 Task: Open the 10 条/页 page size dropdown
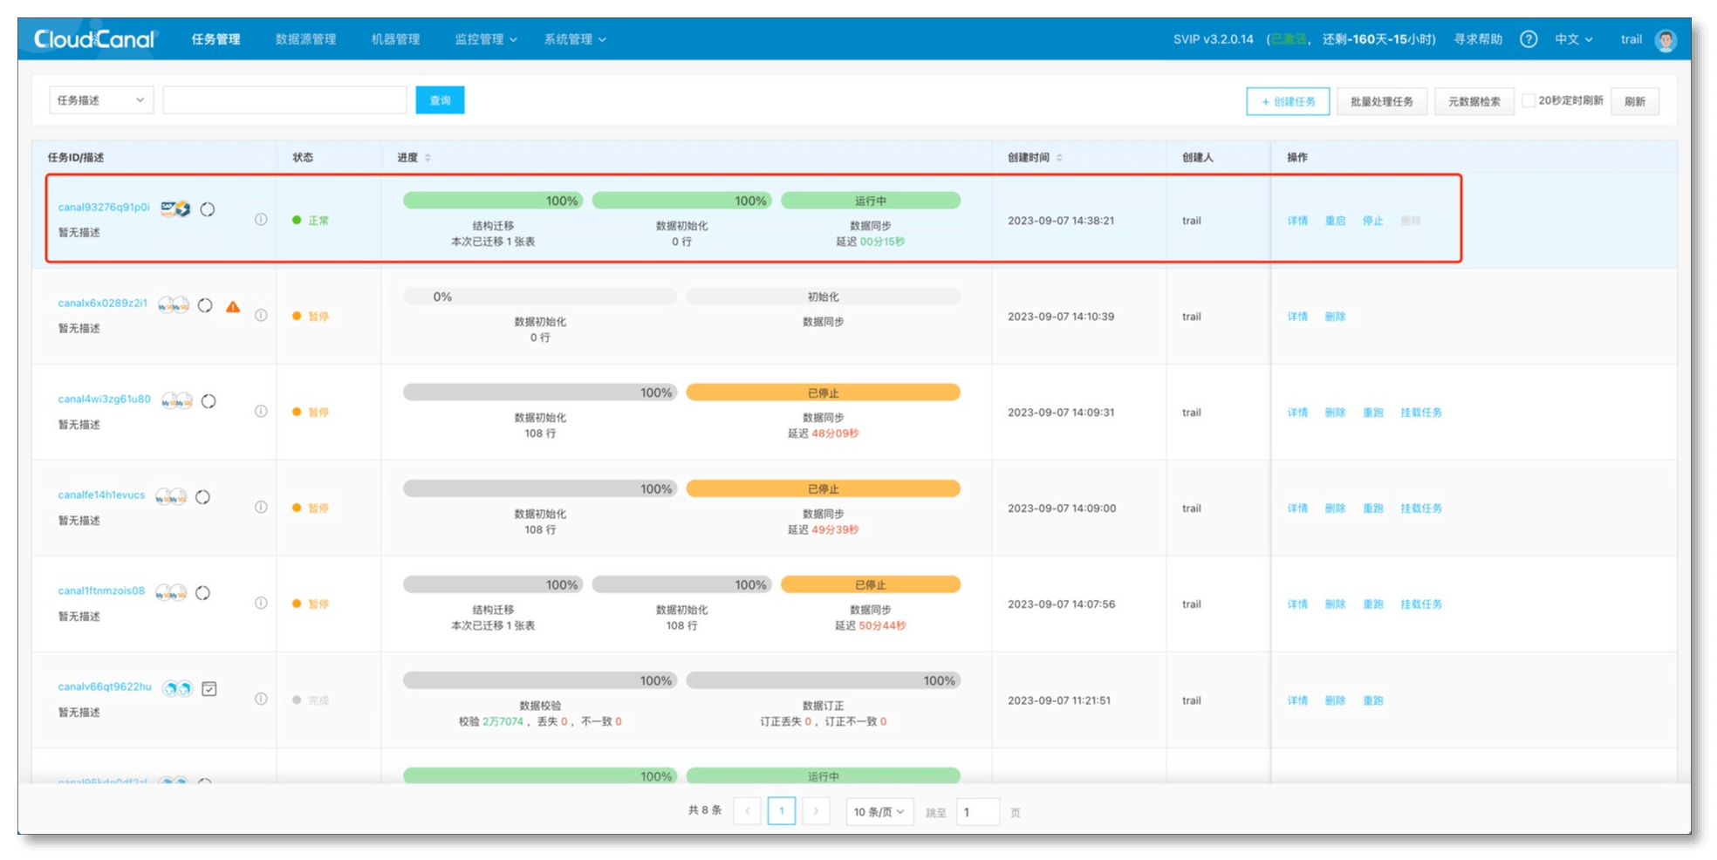click(x=879, y=812)
